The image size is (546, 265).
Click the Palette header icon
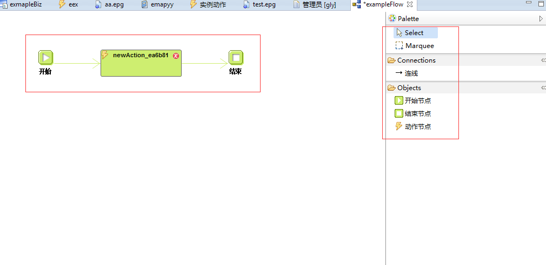(392, 18)
